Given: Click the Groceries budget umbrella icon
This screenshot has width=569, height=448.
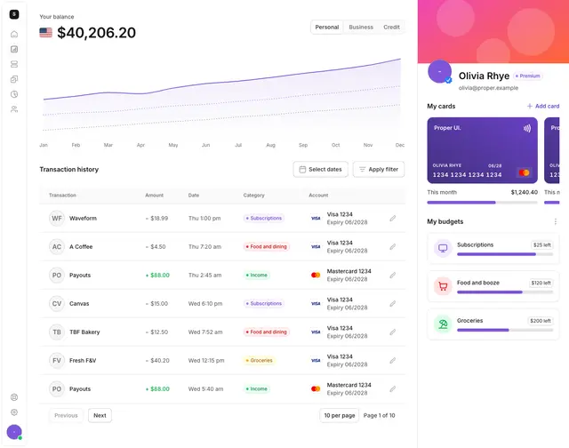Looking at the screenshot, I should pos(443,324).
